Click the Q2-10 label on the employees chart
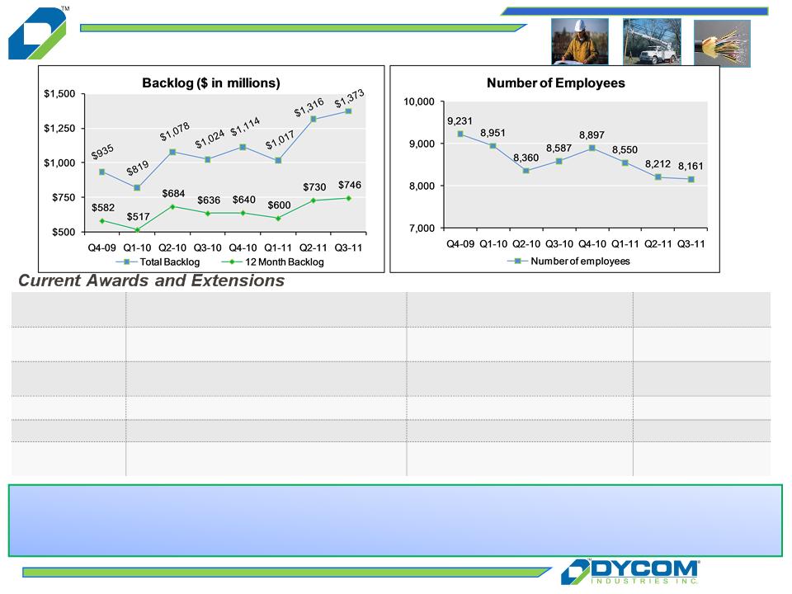This screenshot has height=594, width=792. [526, 244]
